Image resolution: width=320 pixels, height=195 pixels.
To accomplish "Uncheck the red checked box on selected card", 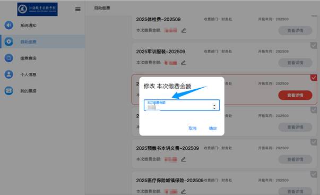I will tap(314, 78).
